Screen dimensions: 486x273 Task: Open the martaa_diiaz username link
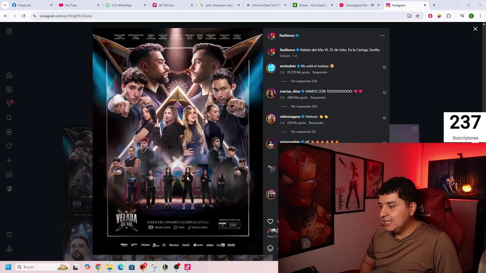[290, 91]
